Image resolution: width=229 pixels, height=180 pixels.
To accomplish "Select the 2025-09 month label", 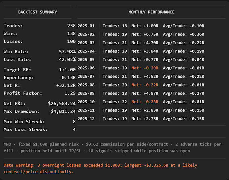I will click(x=86, y=93).
